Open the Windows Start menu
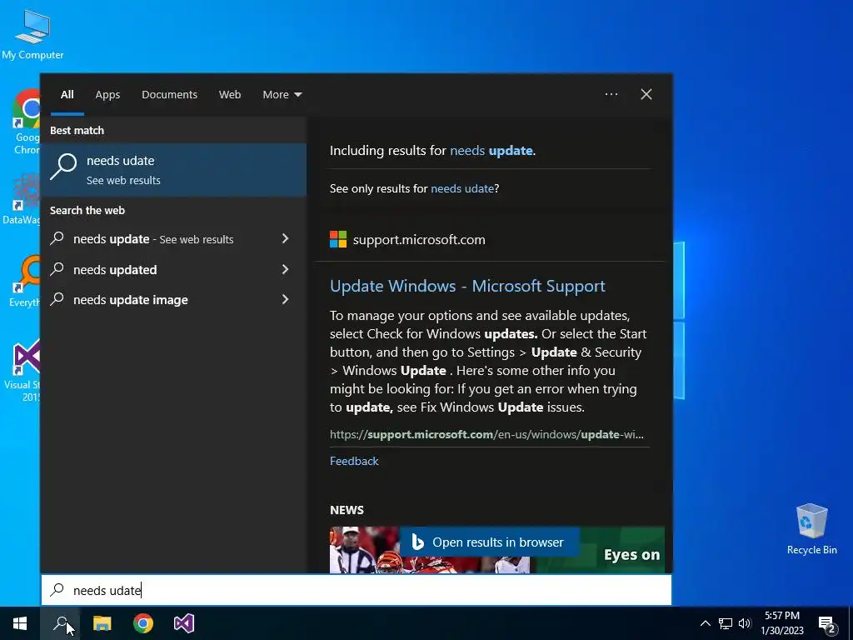Image resolution: width=853 pixels, height=640 pixels. coord(20,623)
